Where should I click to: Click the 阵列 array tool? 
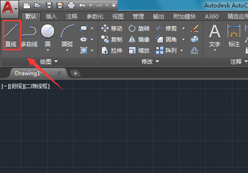point(166,50)
